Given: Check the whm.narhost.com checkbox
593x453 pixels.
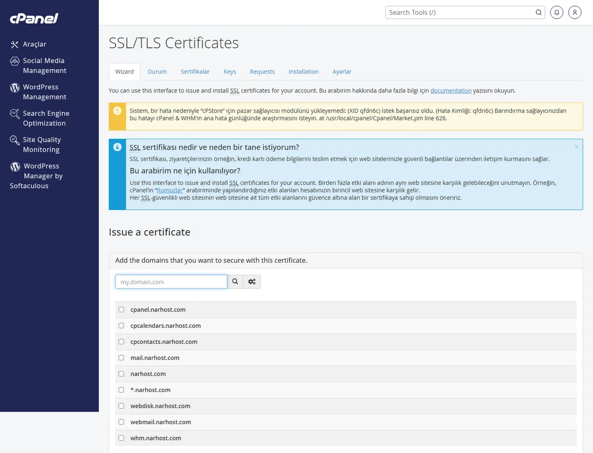Looking at the screenshot, I should tap(122, 438).
